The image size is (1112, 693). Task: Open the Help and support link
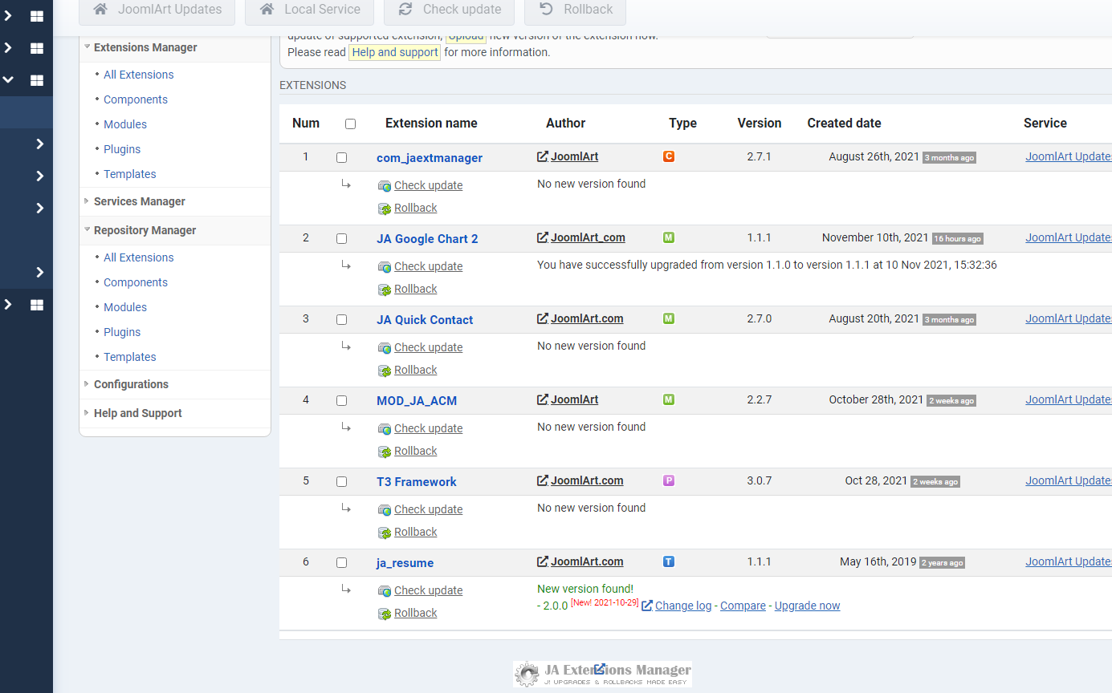[395, 52]
